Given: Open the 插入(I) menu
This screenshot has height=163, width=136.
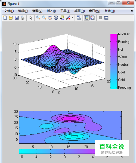Looking at the screenshot, I should (x=51, y=11).
